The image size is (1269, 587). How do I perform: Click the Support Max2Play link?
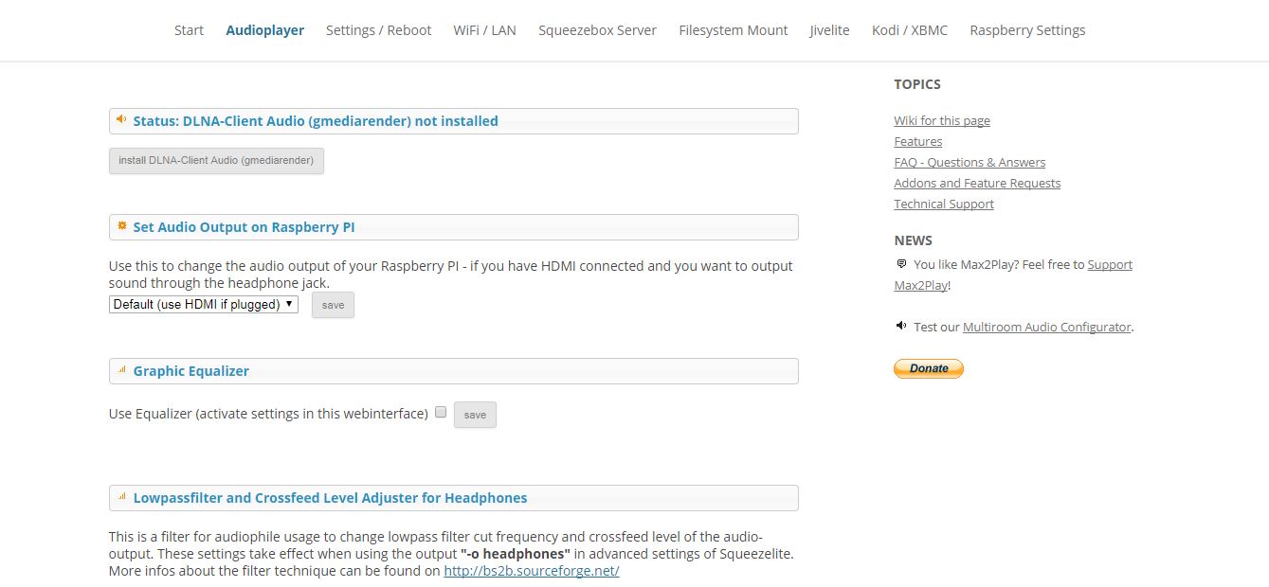pos(1110,264)
